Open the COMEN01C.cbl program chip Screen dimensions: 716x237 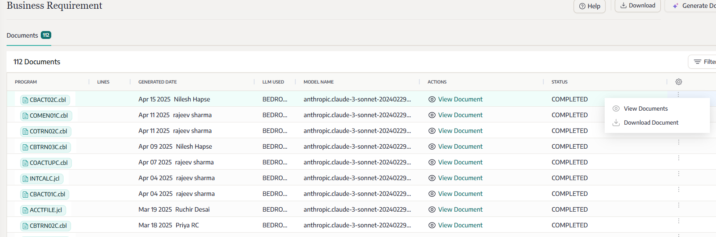(46, 115)
